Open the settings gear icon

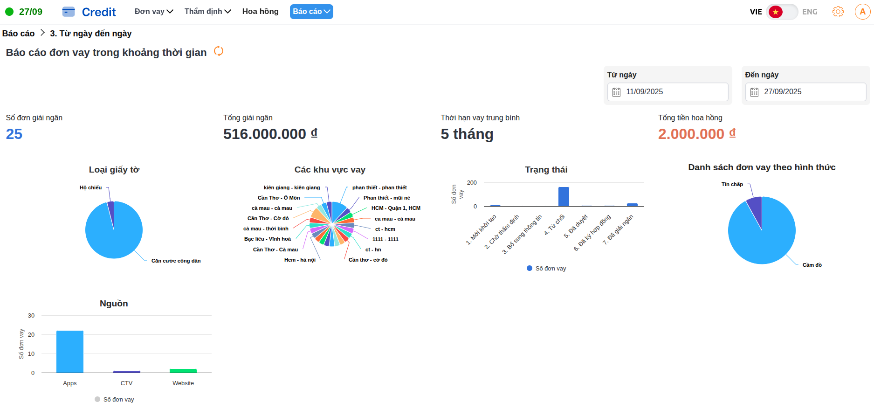pyautogui.click(x=838, y=12)
